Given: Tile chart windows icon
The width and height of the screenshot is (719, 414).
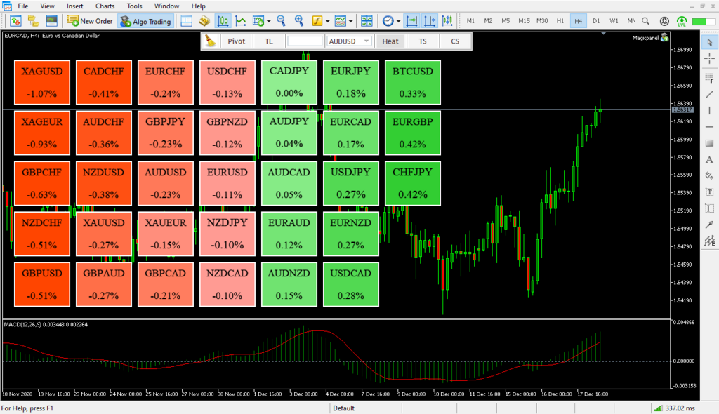Looking at the screenshot, I should point(367,21).
